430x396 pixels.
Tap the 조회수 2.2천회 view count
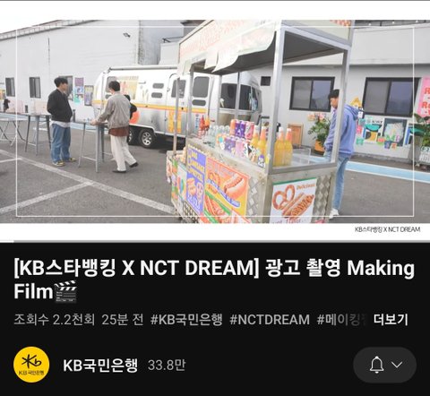[55, 320]
